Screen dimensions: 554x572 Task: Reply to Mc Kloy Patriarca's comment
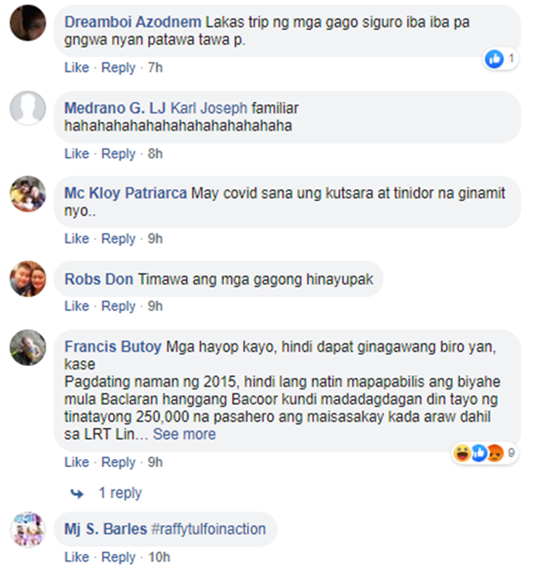coord(118,239)
